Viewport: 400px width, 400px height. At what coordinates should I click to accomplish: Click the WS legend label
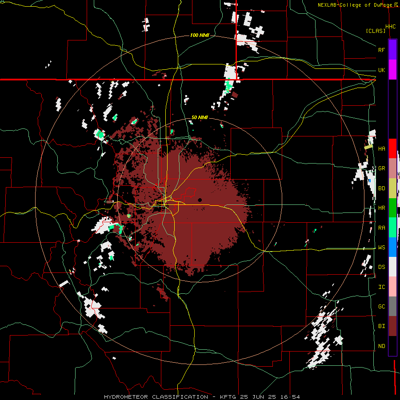click(x=381, y=247)
